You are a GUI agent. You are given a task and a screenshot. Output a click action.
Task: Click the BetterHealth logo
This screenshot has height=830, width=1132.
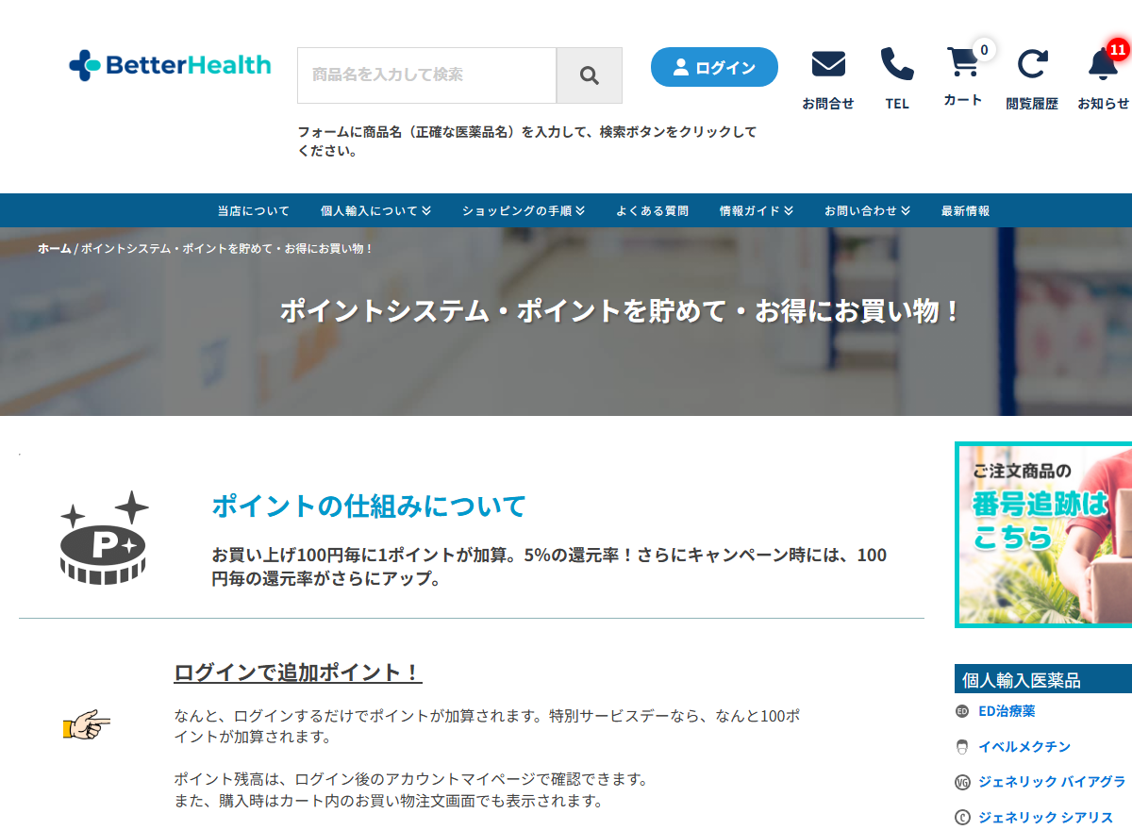170,65
